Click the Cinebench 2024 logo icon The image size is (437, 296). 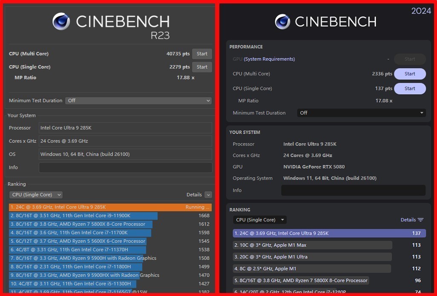pos(282,22)
